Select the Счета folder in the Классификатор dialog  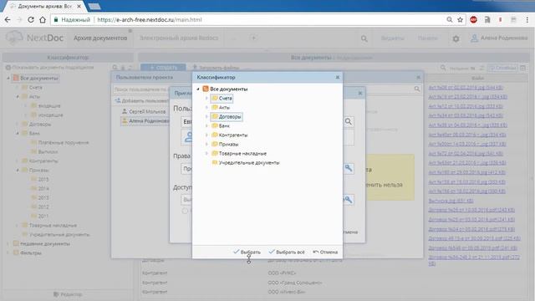click(222, 99)
